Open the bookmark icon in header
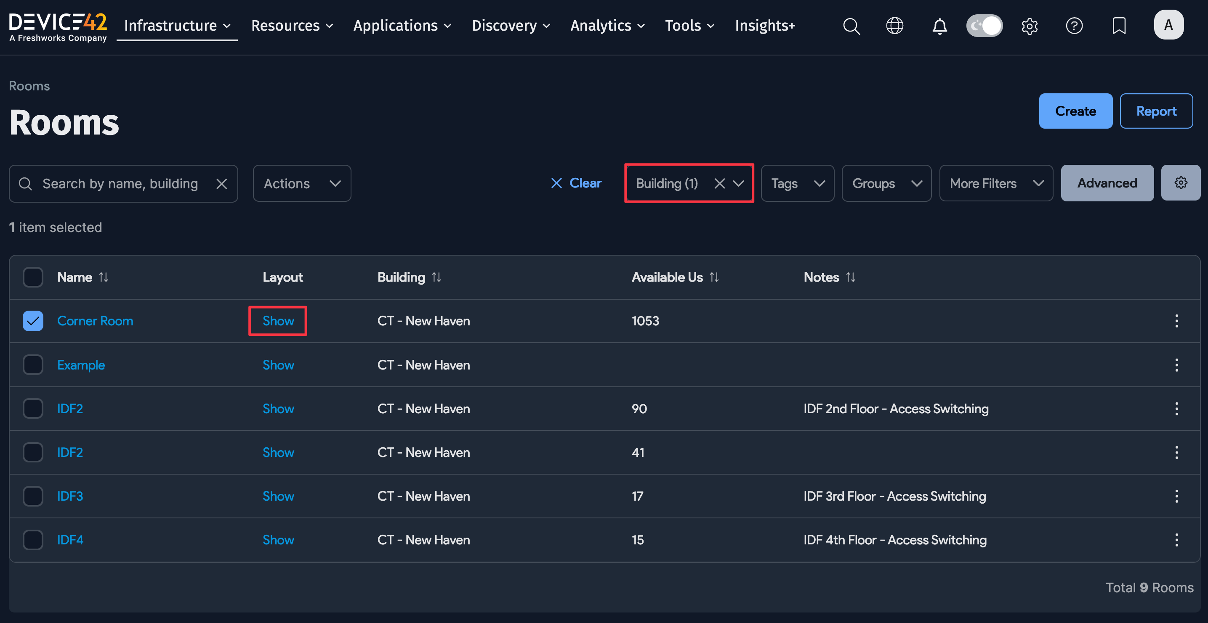 [x=1119, y=26]
